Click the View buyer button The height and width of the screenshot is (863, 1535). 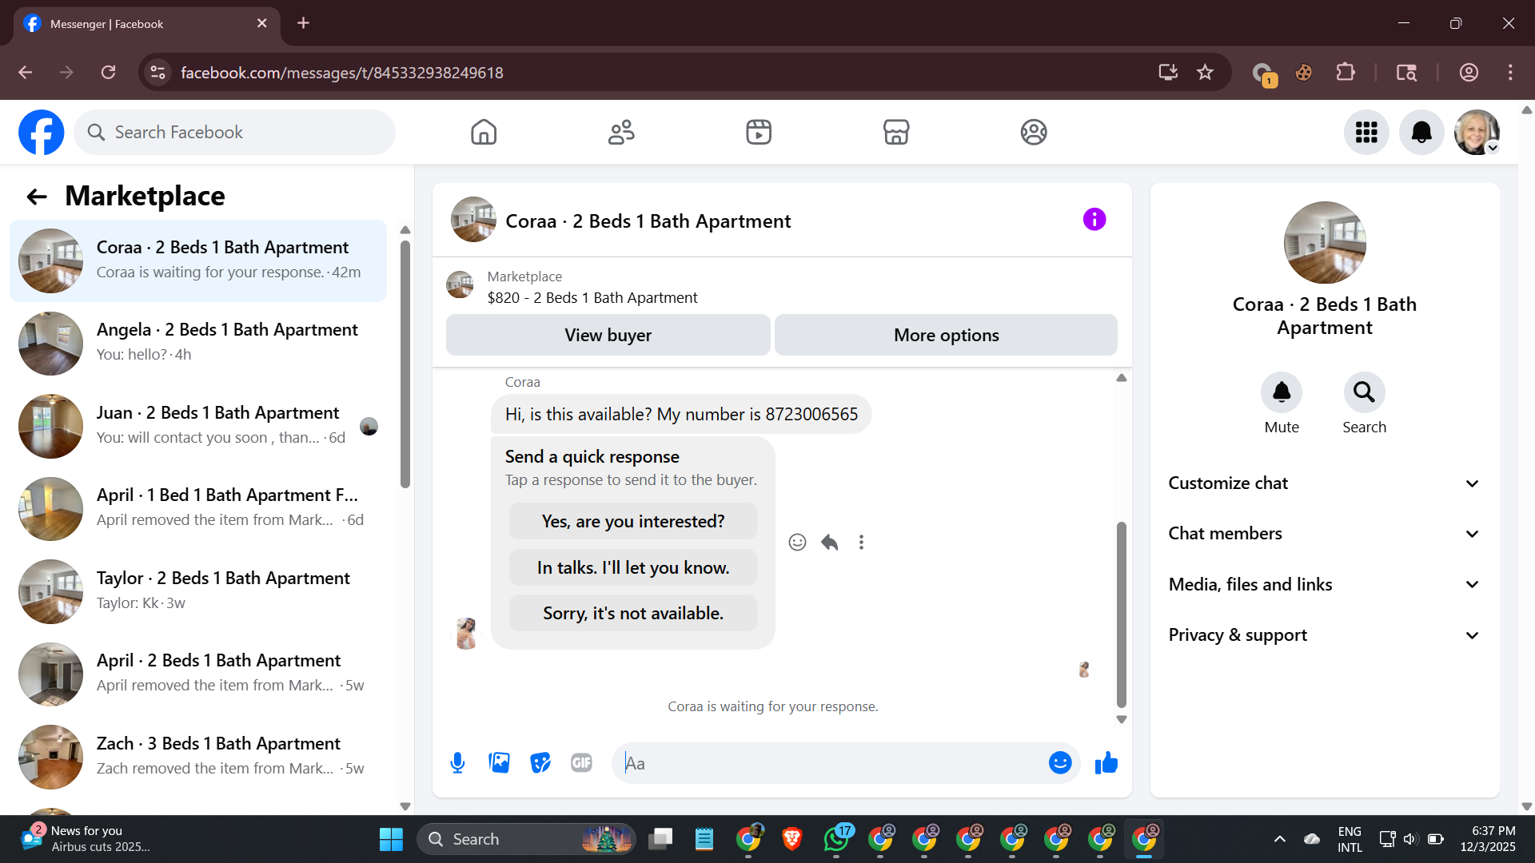point(608,335)
